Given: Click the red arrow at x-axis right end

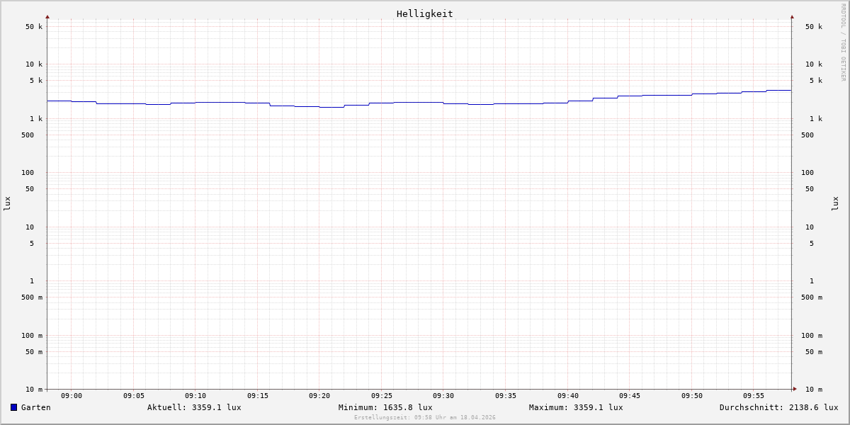Looking at the screenshot, I should coord(795,389).
